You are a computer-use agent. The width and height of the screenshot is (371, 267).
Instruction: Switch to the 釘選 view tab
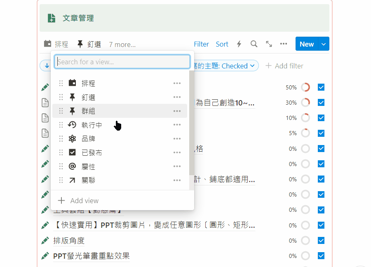click(x=96, y=44)
